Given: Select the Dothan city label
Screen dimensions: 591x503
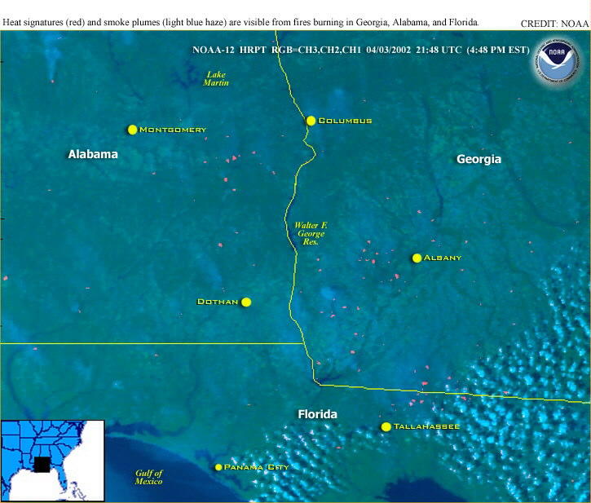Looking at the screenshot, I should (218, 302).
